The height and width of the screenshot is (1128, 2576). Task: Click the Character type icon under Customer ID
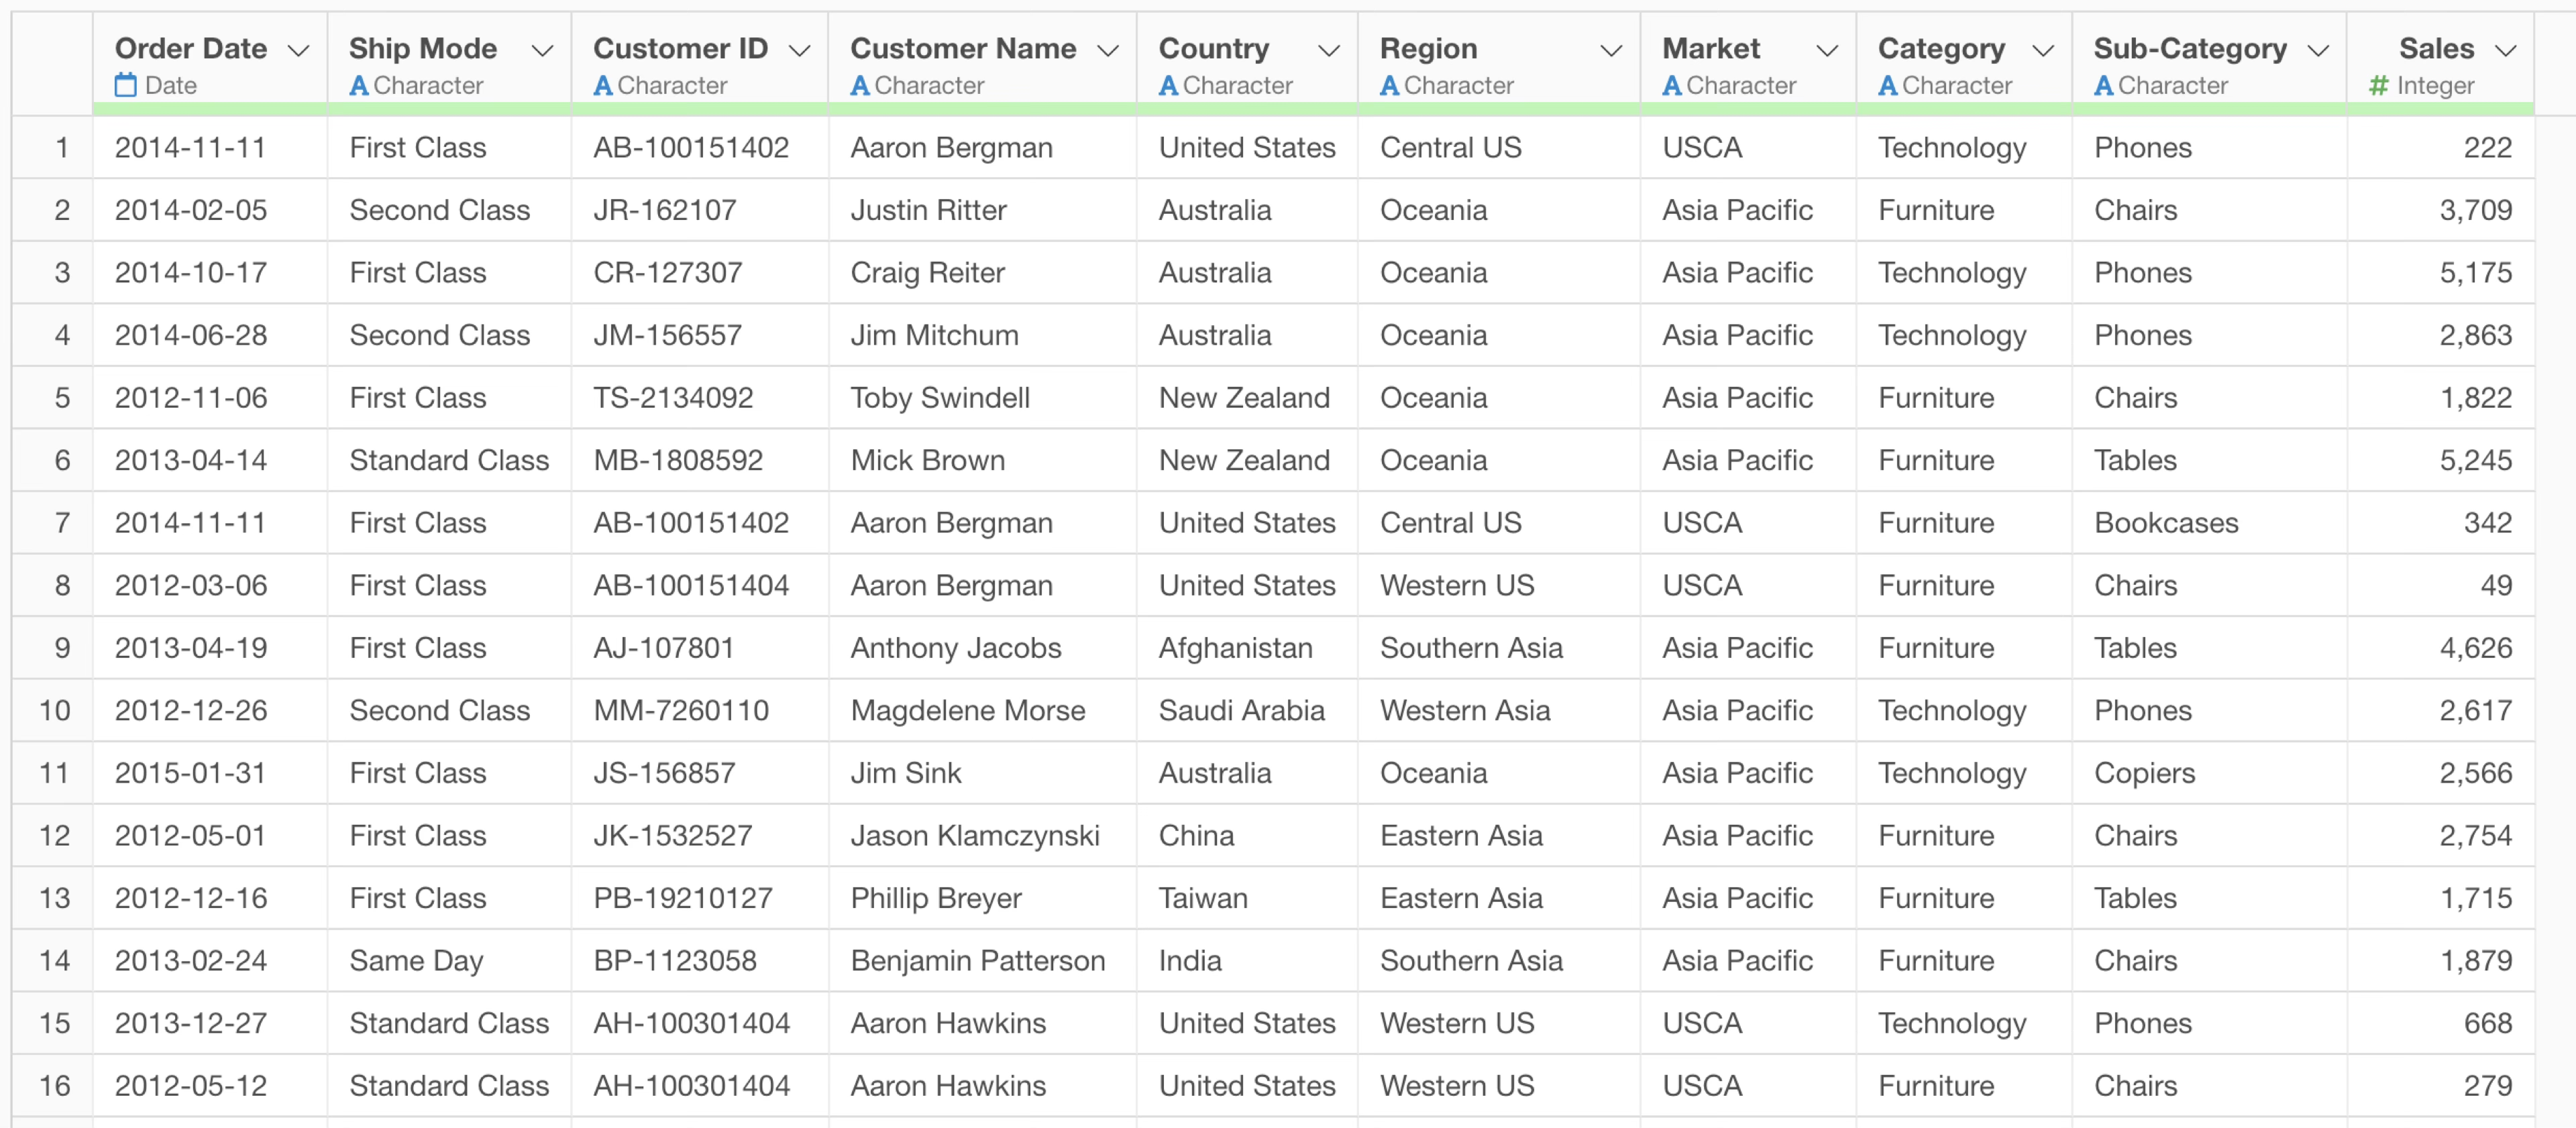tap(603, 86)
